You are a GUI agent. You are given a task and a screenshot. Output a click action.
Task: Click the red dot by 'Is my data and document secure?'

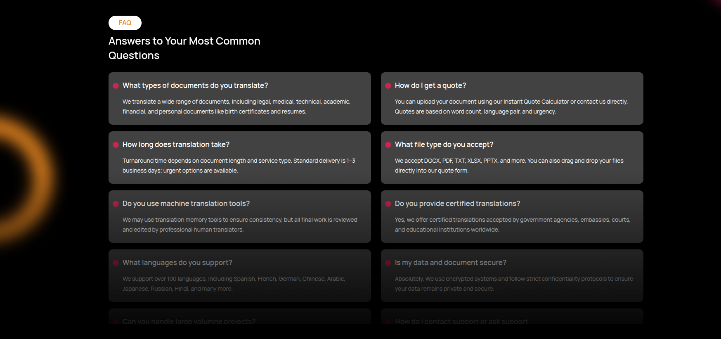pyautogui.click(x=388, y=263)
